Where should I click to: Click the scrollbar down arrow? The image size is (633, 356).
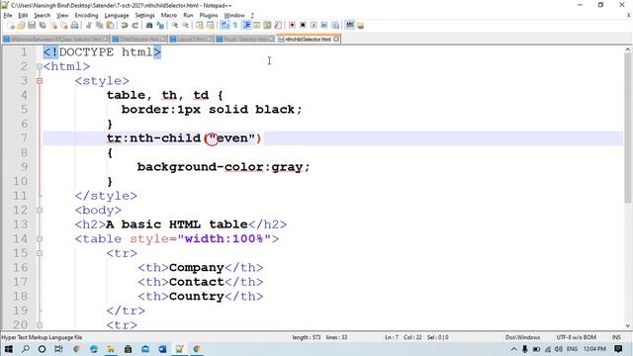[x=627, y=325]
